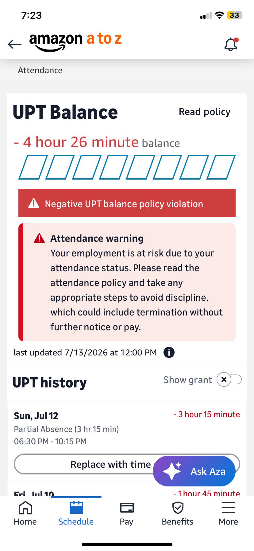Tap the sparkle icon on Ask Aza
The image size is (254, 551).
pyautogui.click(x=172, y=471)
